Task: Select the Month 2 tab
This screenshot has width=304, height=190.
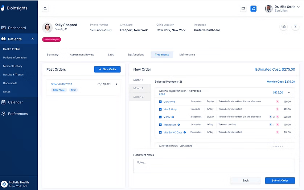Action: 138,88
